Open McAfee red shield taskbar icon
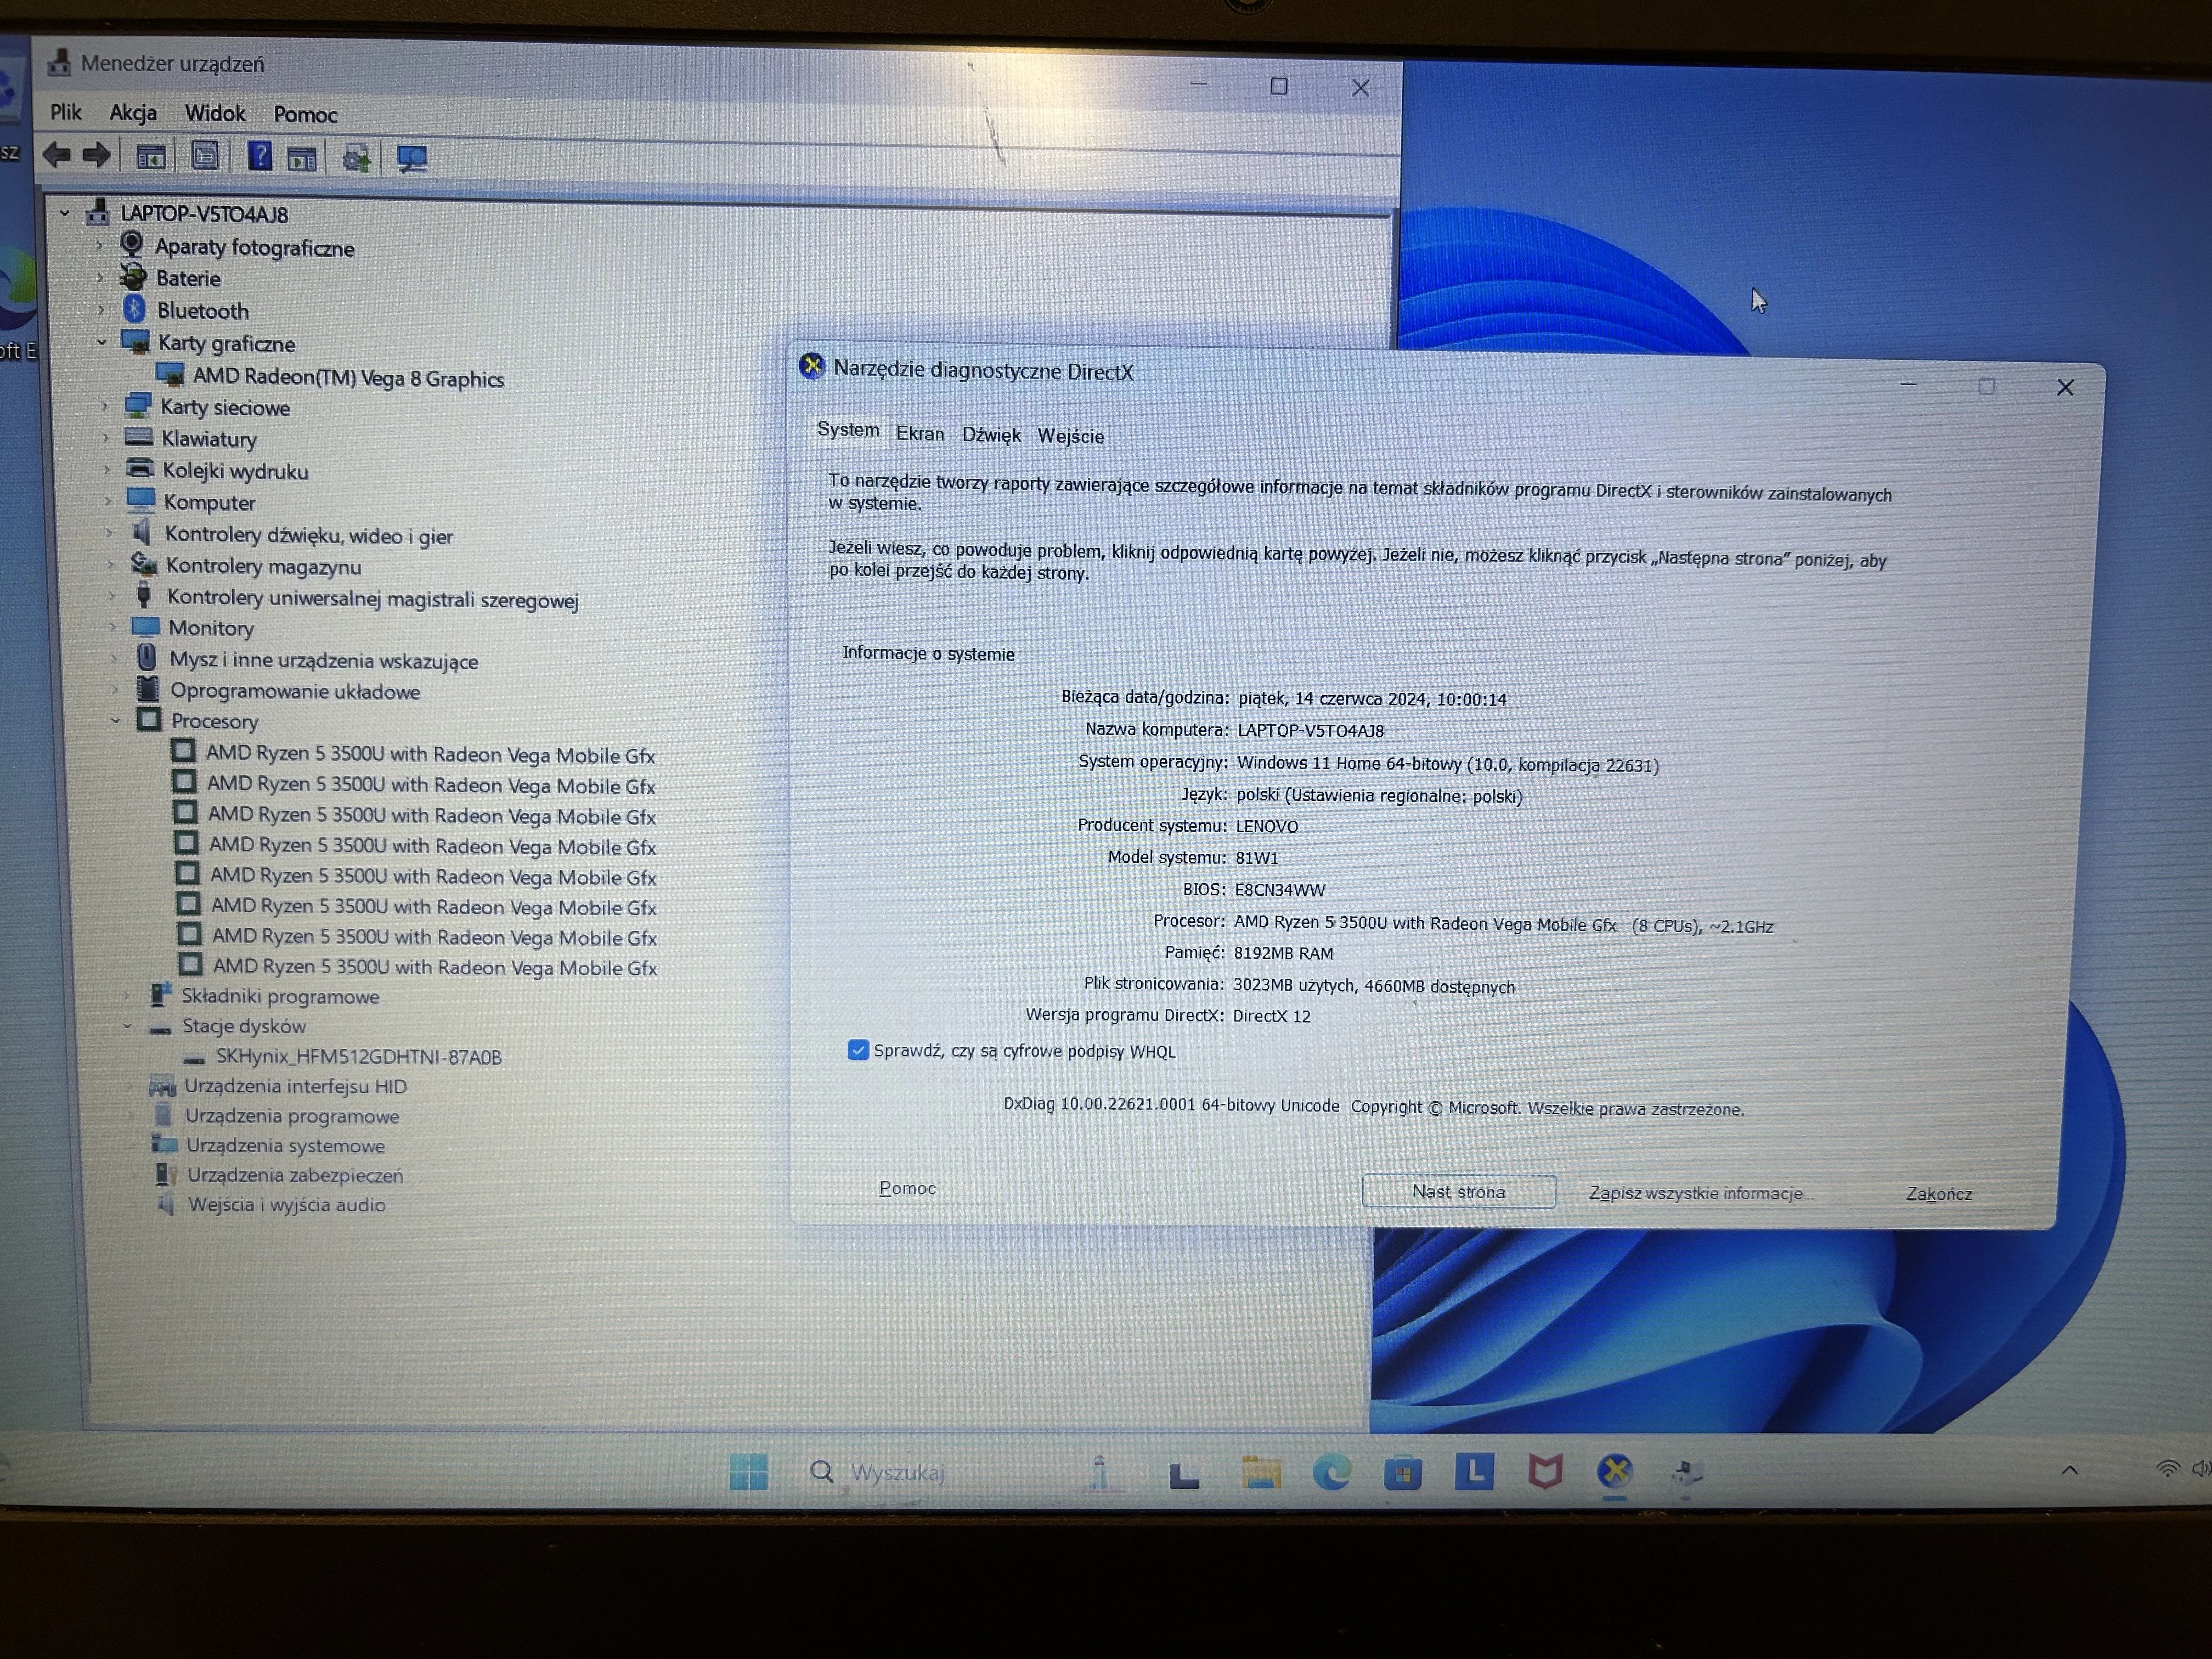Image resolution: width=2212 pixels, height=1659 pixels. coord(1545,1471)
